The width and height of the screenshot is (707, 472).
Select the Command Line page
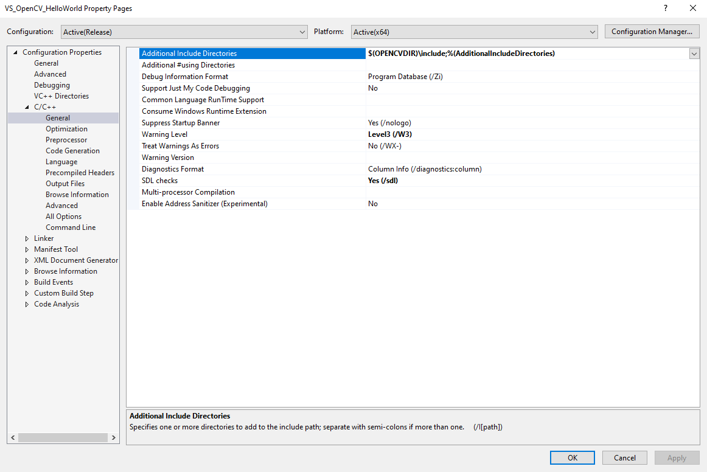71,227
